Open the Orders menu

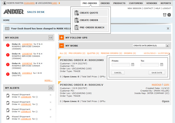click(x=105, y=3)
